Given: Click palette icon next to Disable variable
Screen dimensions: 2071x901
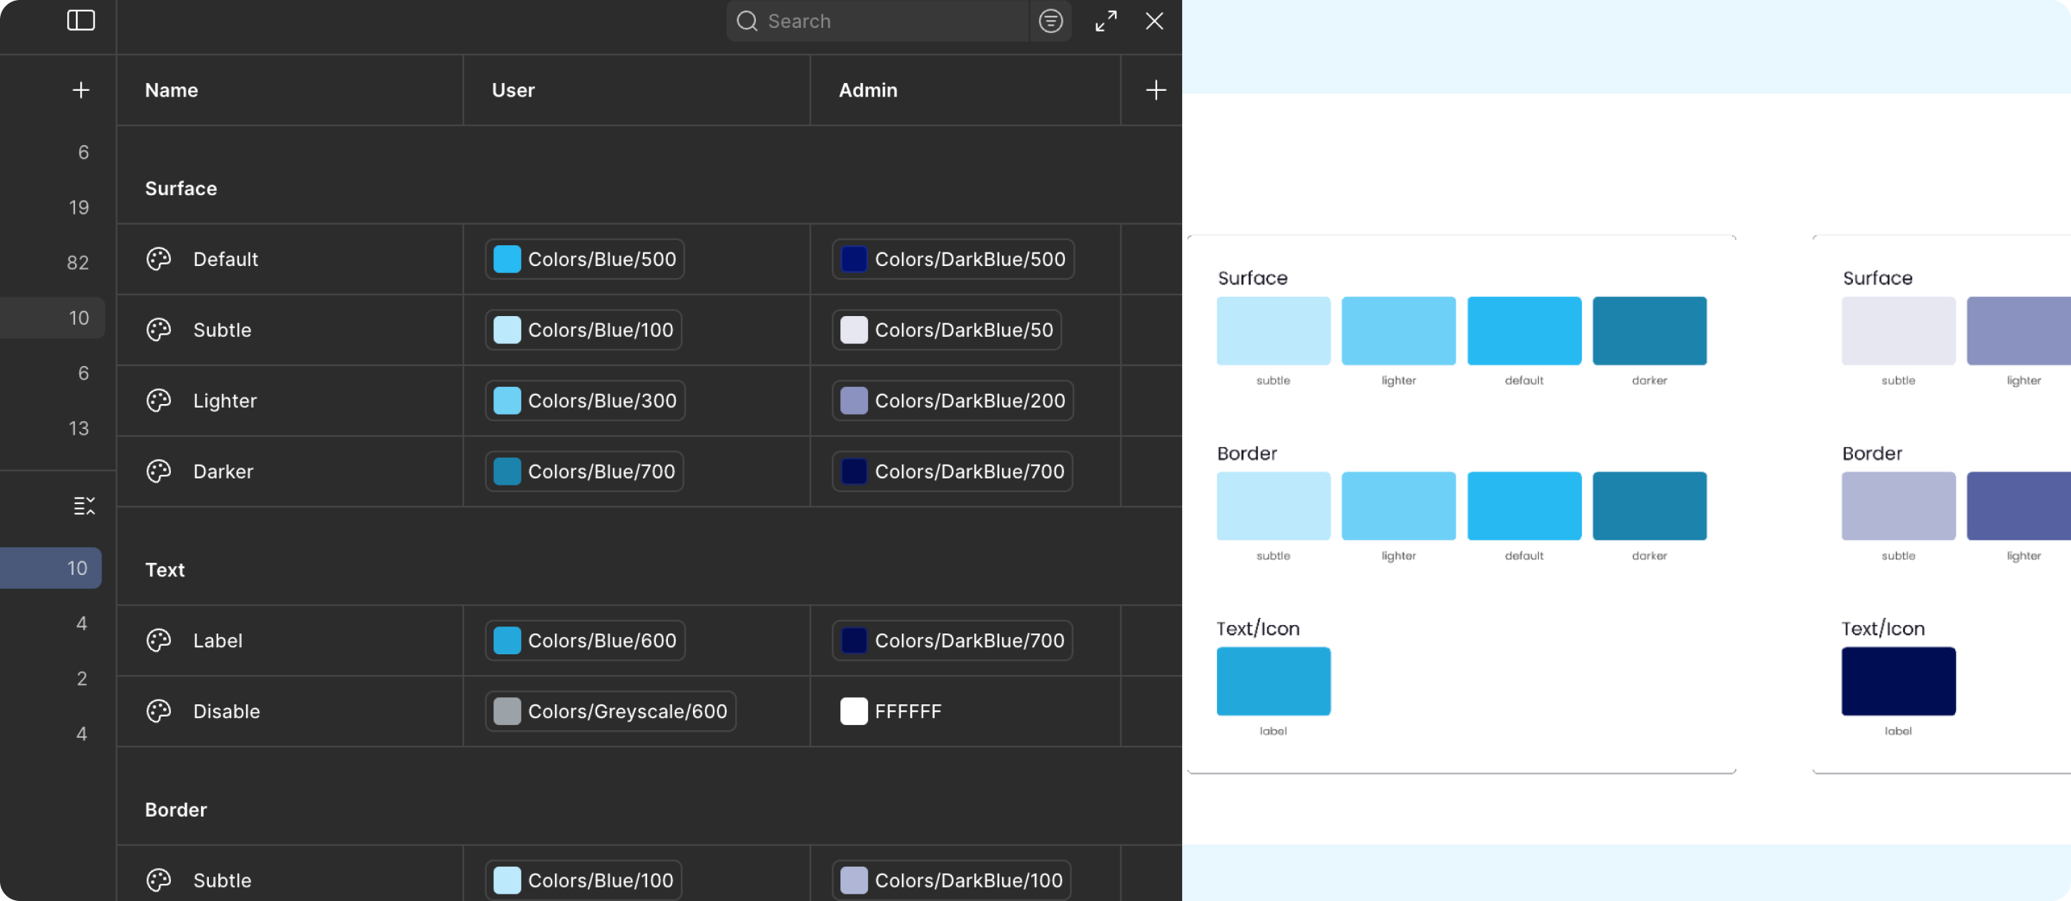Looking at the screenshot, I should [158, 712].
